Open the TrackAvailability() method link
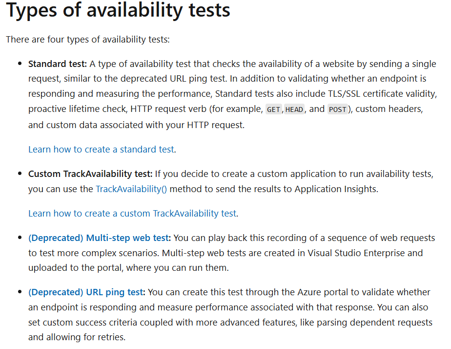Viewport: 451px width, 349px height. click(131, 189)
